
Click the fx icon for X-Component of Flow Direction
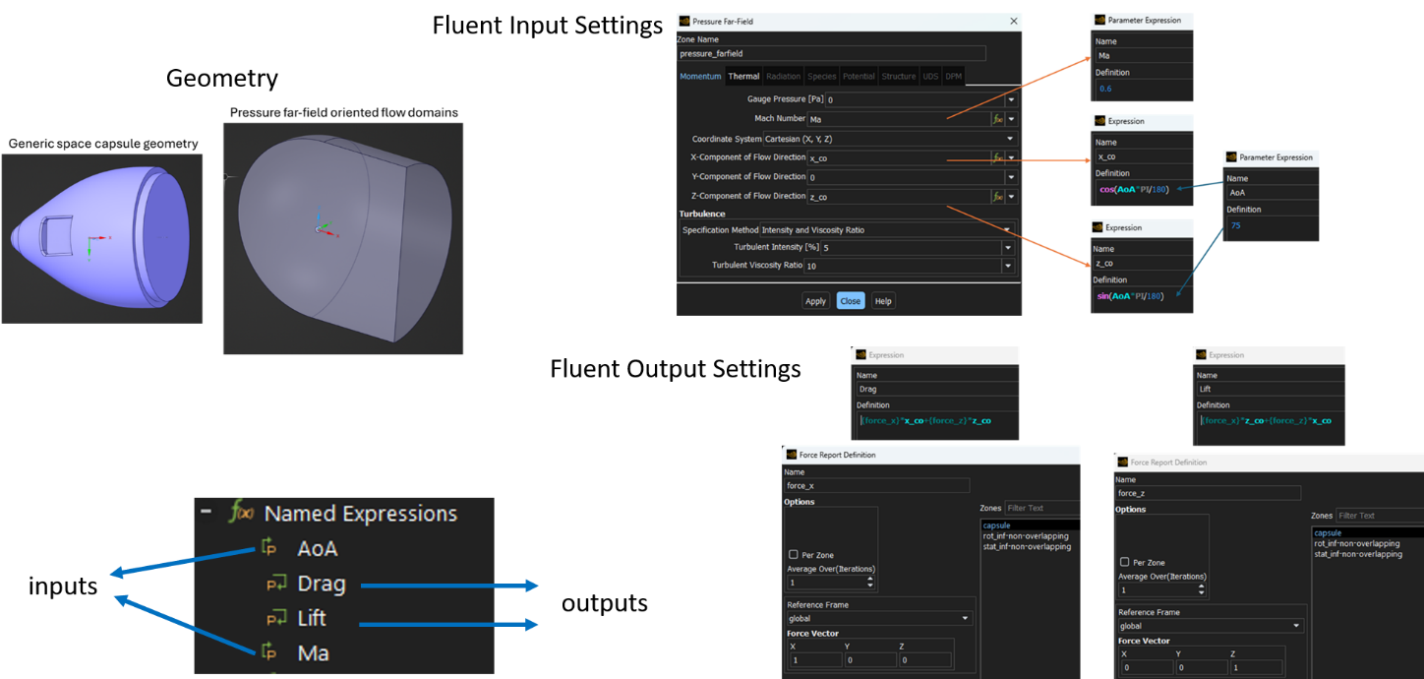(x=997, y=157)
